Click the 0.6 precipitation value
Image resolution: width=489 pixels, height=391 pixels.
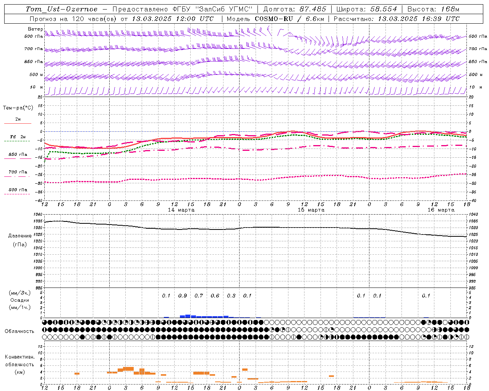point(215,296)
